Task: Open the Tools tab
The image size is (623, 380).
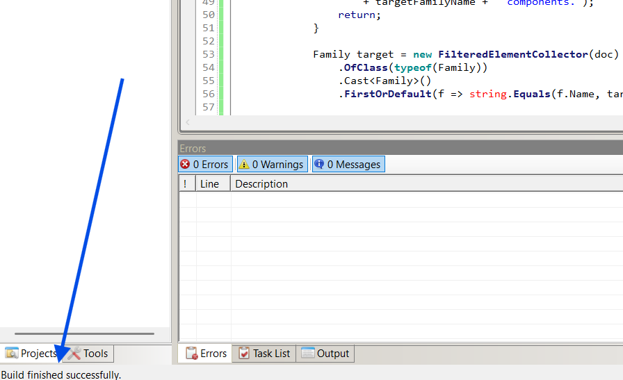Action: (88, 354)
